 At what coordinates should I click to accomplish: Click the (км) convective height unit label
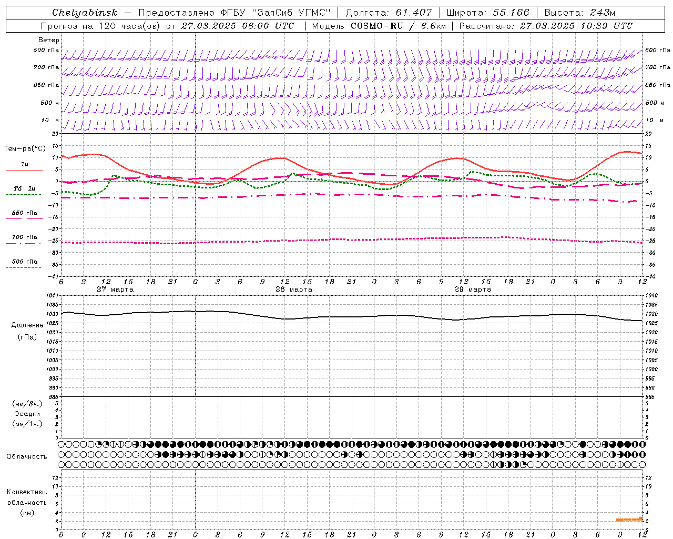27,513
